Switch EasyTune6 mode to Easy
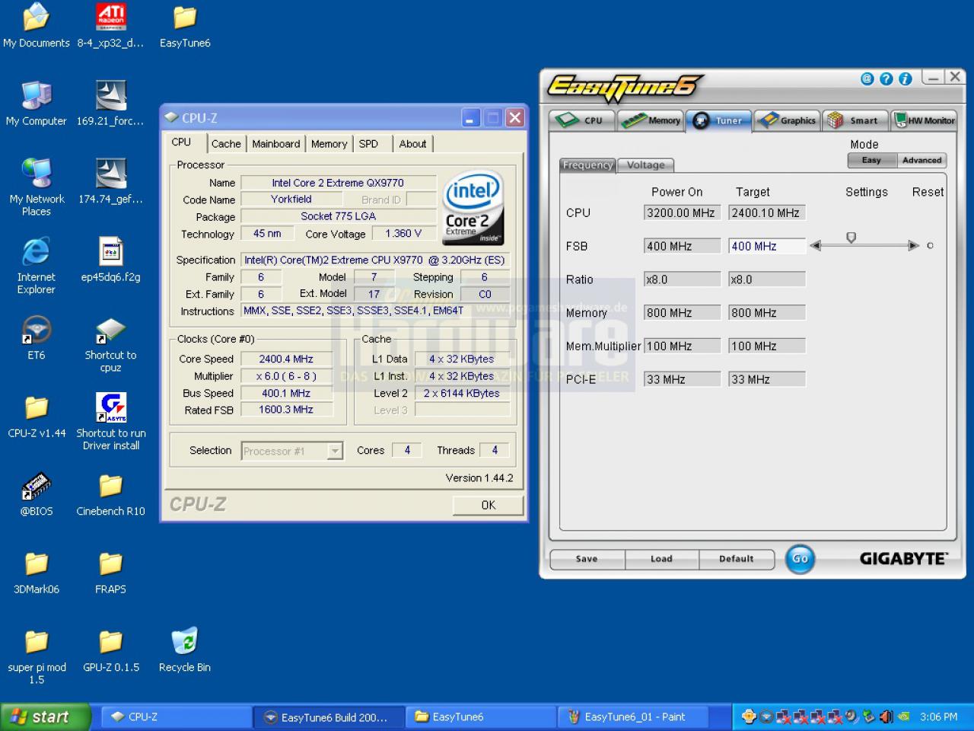Image resolution: width=974 pixels, height=731 pixels. pos(871,160)
